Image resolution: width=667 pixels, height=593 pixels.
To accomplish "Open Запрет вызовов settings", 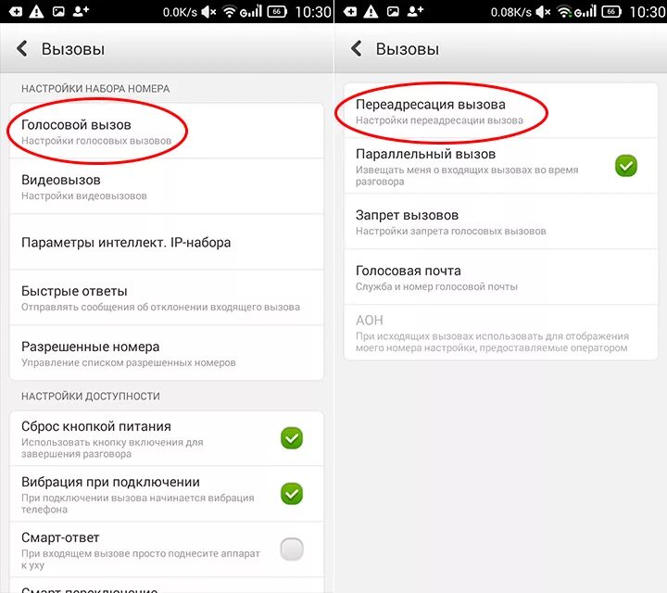I will click(x=500, y=221).
